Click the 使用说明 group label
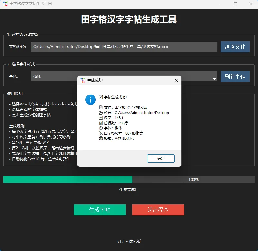The width and height of the screenshot is (258, 251). click(15, 94)
